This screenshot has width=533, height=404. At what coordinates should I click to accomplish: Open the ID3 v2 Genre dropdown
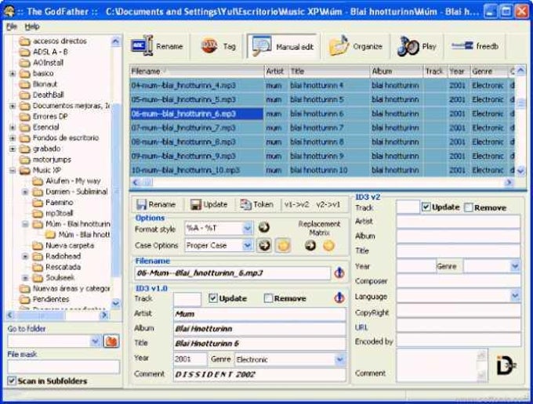(515, 266)
